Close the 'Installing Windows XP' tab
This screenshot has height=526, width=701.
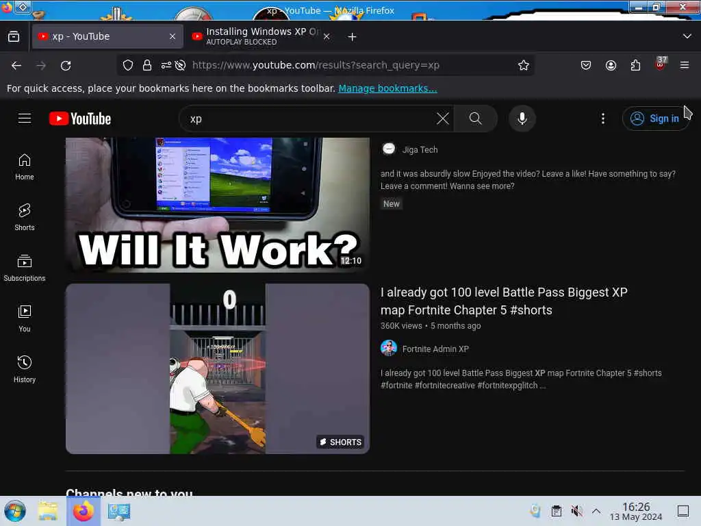point(327,36)
